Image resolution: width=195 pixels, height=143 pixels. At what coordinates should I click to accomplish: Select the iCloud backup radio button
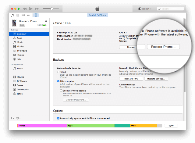click(58, 72)
